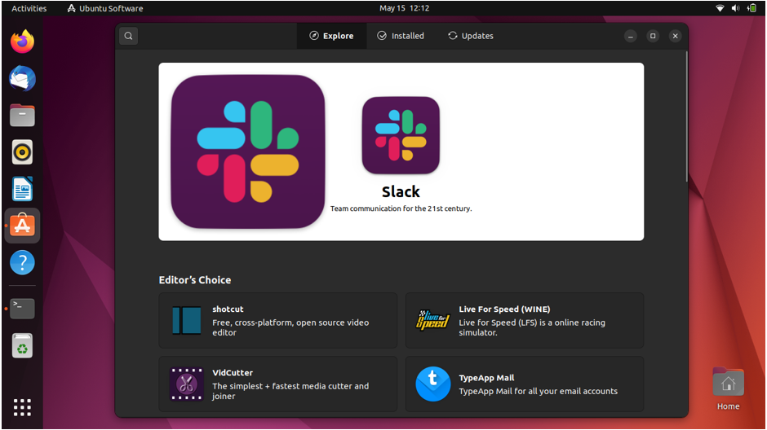Open the Terminal from the dock

(22, 309)
